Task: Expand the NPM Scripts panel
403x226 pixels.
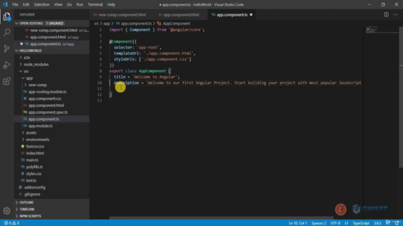Action: coord(52,216)
